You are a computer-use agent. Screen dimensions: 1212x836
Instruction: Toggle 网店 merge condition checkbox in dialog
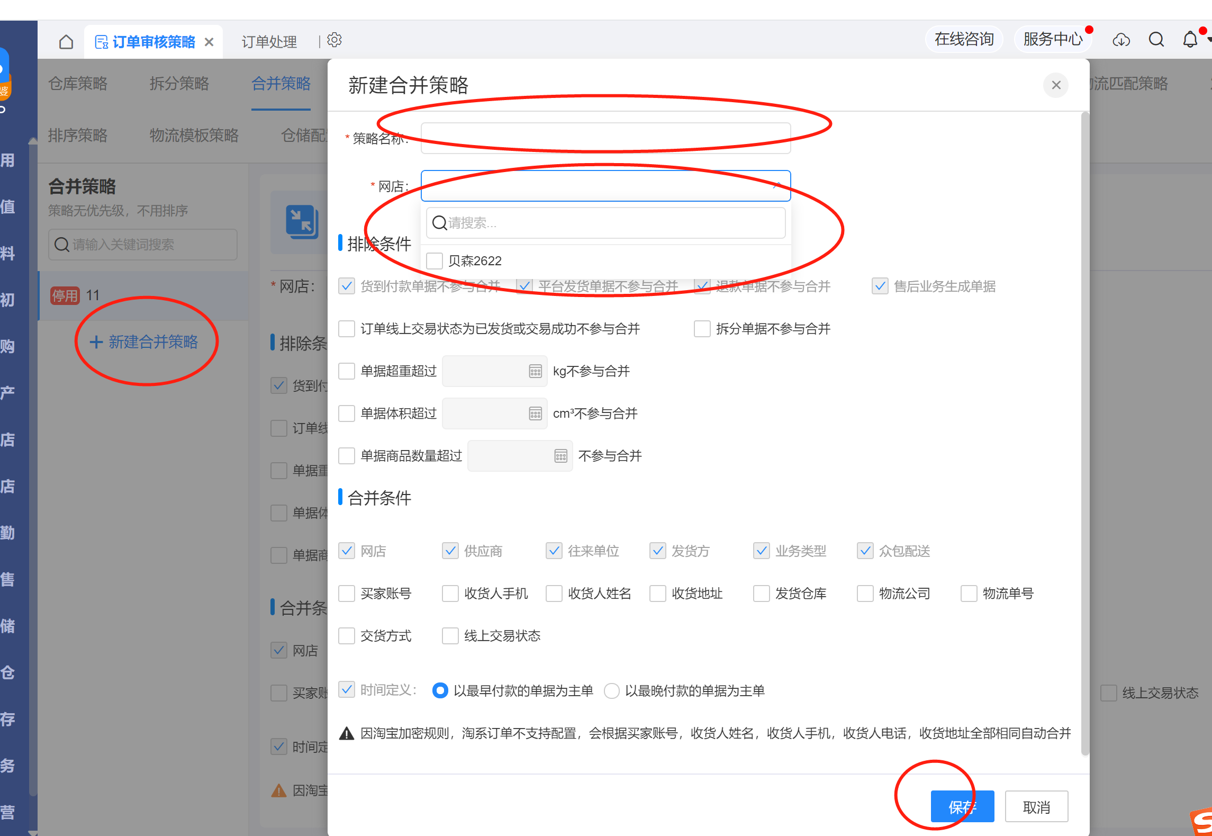coord(347,551)
